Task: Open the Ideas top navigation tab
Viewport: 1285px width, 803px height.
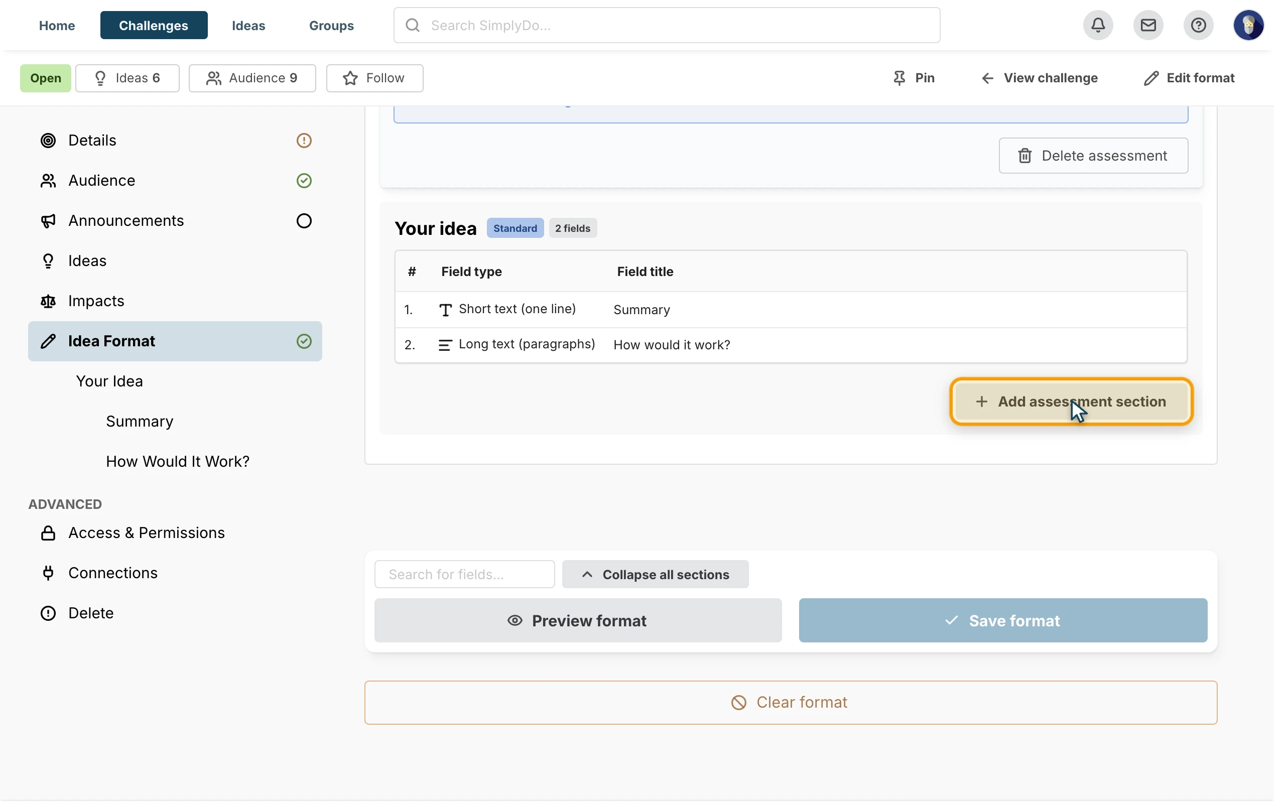Action: tap(248, 25)
